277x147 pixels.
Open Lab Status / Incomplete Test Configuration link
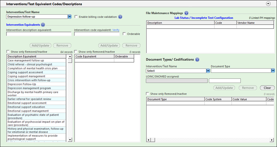click(x=204, y=18)
